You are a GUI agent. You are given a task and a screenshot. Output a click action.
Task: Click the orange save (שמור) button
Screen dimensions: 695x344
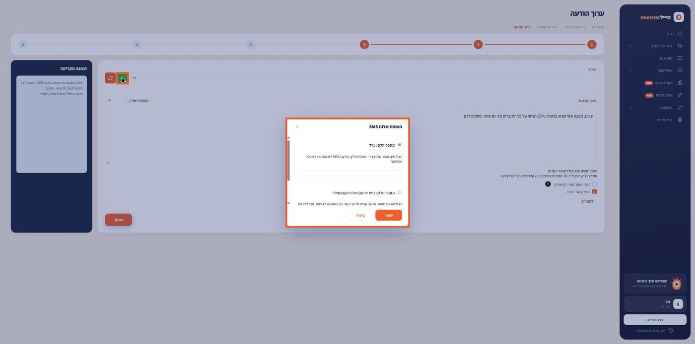389,215
